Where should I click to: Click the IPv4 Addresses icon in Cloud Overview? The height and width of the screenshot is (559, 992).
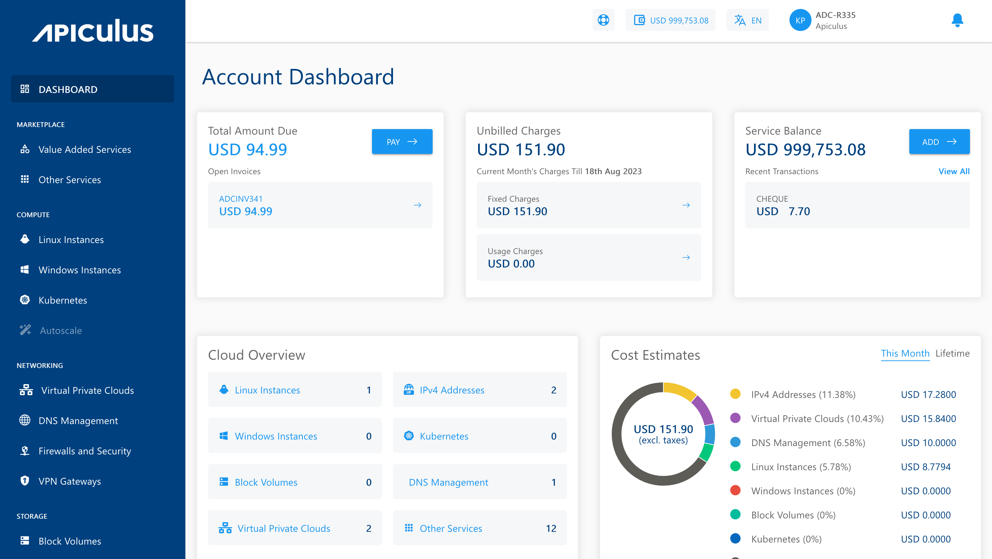(x=409, y=390)
